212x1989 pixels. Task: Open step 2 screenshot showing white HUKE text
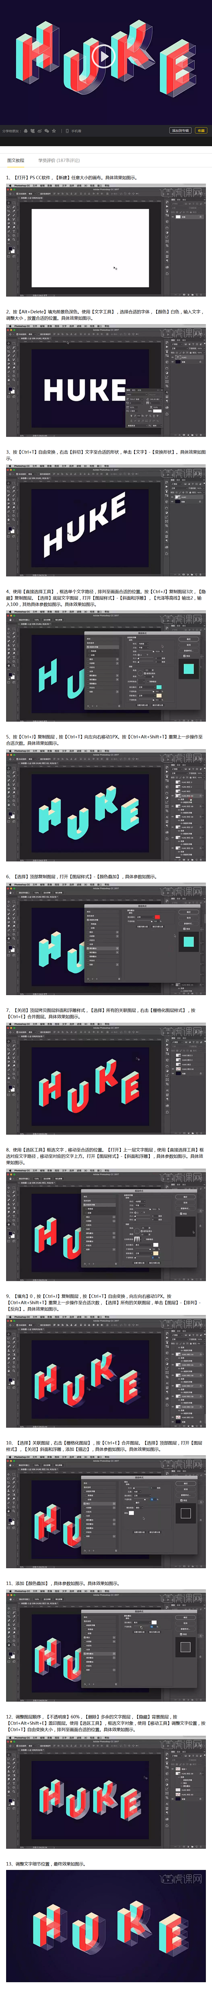106,381
